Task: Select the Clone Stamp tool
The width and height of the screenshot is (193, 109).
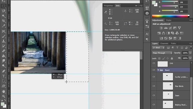Action: [x=4, y=41]
